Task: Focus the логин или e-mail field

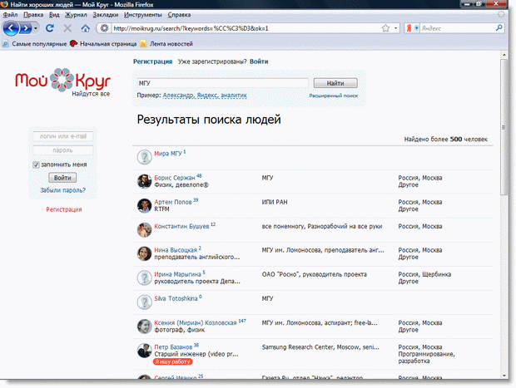Action: [x=63, y=136]
